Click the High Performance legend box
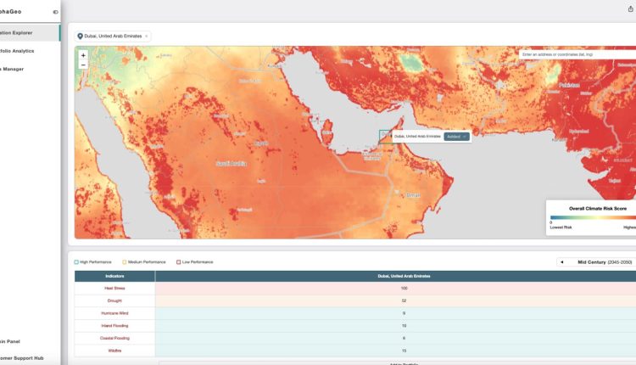 click(76, 261)
